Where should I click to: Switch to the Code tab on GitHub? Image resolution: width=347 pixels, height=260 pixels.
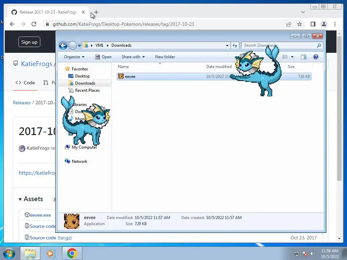pyautogui.click(x=25, y=83)
